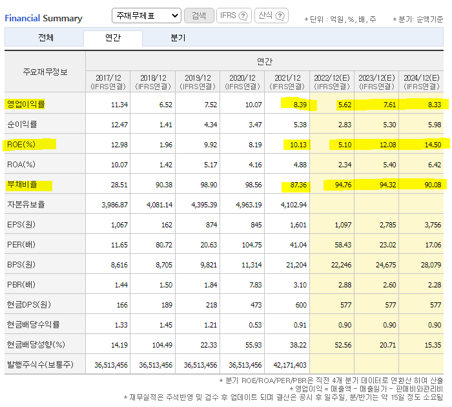Screen dimensions: 452x407
Task: Click the 현금DPS value 600
Action: 301,305
